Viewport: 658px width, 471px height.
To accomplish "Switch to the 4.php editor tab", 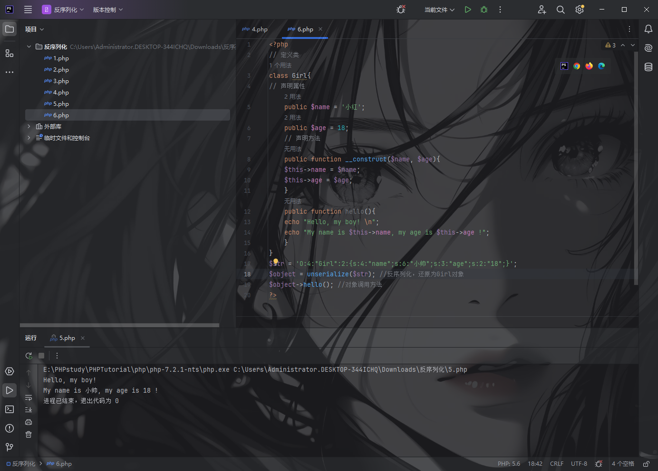I will pyautogui.click(x=255, y=29).
